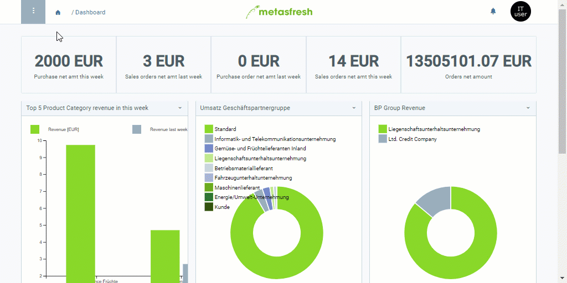Click the 'Umsatz Geschäftspartnergruppe' title text
Viewport: 567px width, 283px height.
(245, 108)
